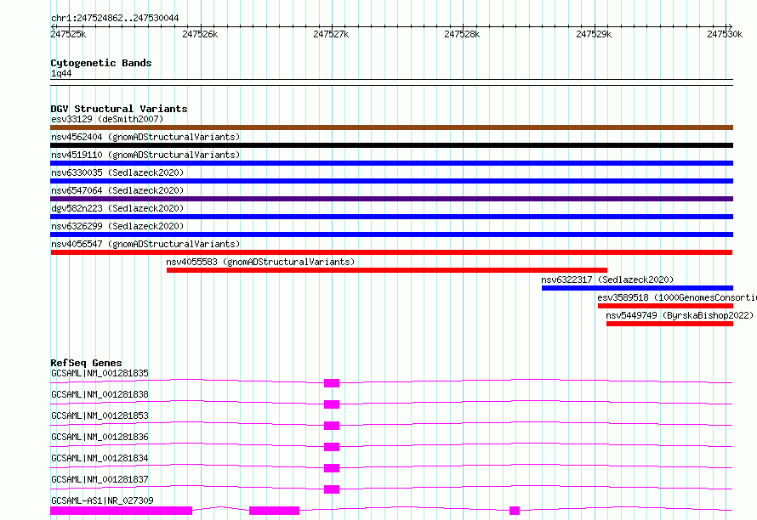Select the purple nsv6547064 variant bar
The width and height of the screenshot is (757, 520).
point(391,199)
